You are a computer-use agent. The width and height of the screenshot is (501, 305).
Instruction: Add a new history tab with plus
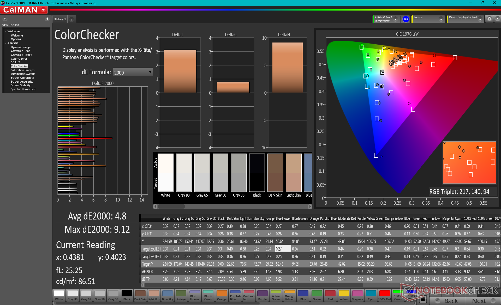71,19
